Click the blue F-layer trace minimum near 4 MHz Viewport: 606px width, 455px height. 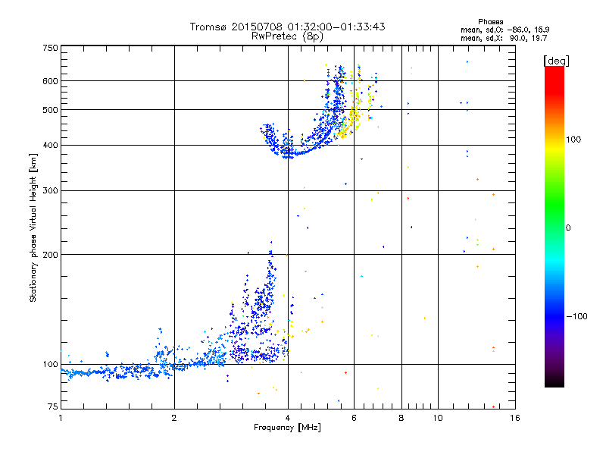point(289,153)
